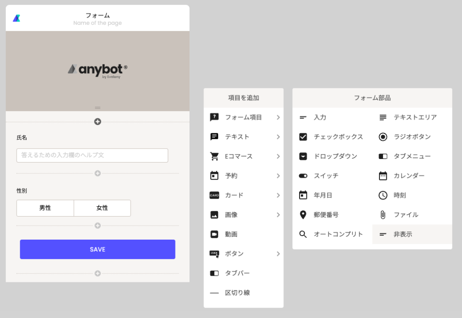Select the オートコンプリート search icon
The height and width of the screenshot is (318, 462).
click(x=303, y=234)
